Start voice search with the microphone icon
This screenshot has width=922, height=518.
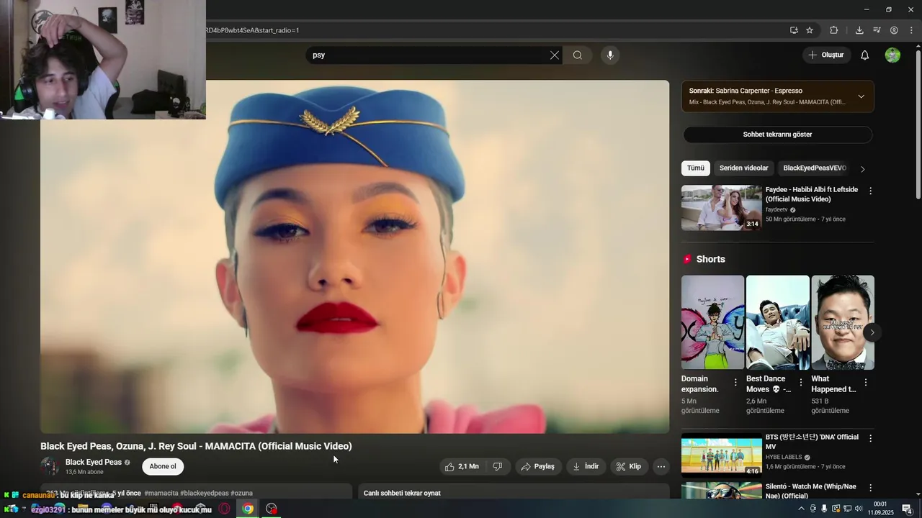point(610,55)
